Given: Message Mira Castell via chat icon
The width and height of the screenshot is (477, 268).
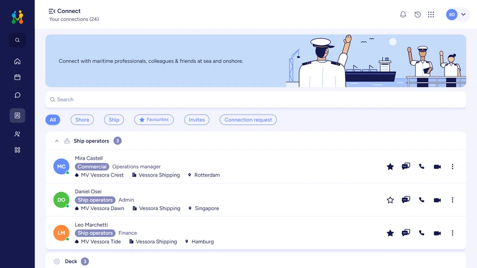Looking at the screenshot, I should click(406, 166).
